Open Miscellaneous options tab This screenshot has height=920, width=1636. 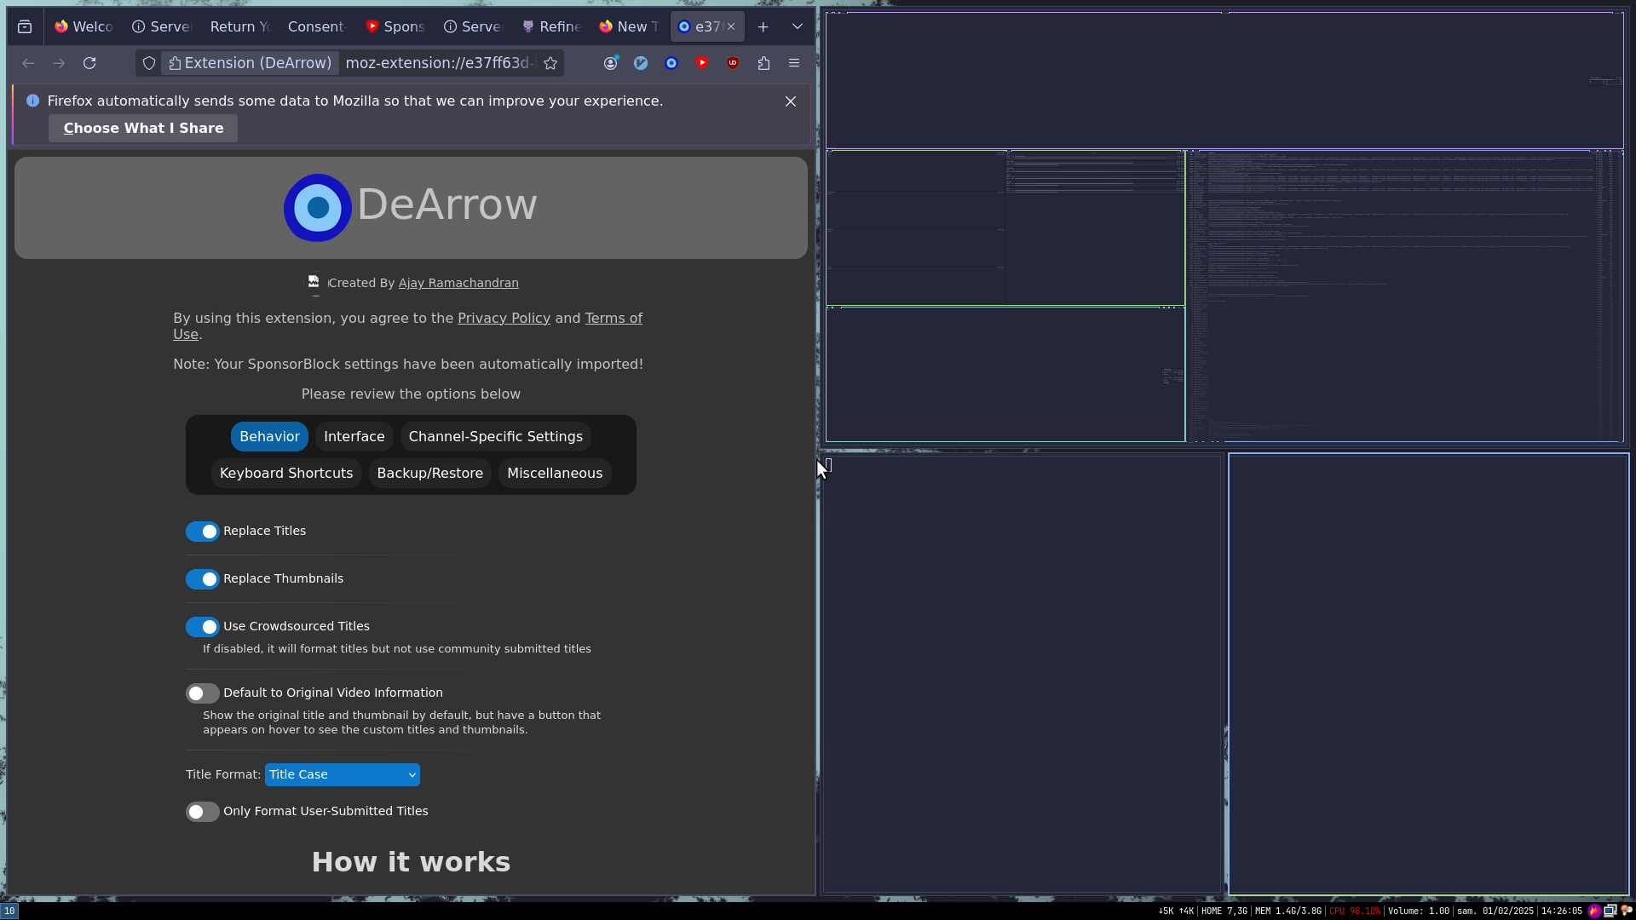[555, 473]
